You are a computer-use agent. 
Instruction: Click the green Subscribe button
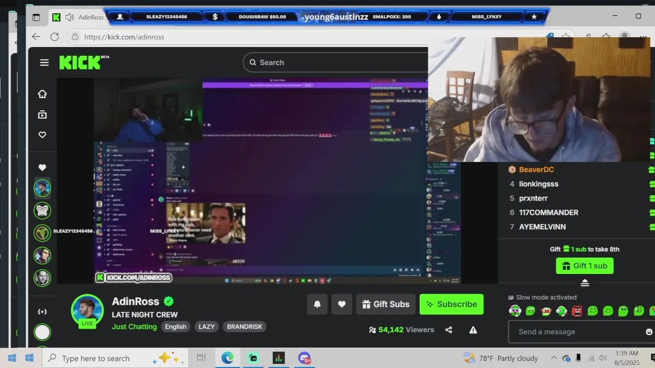451,304
